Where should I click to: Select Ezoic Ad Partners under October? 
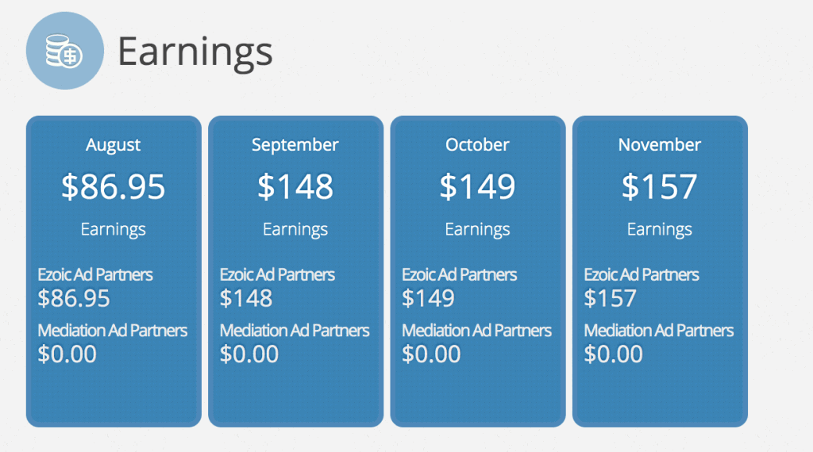pos(460,274)
